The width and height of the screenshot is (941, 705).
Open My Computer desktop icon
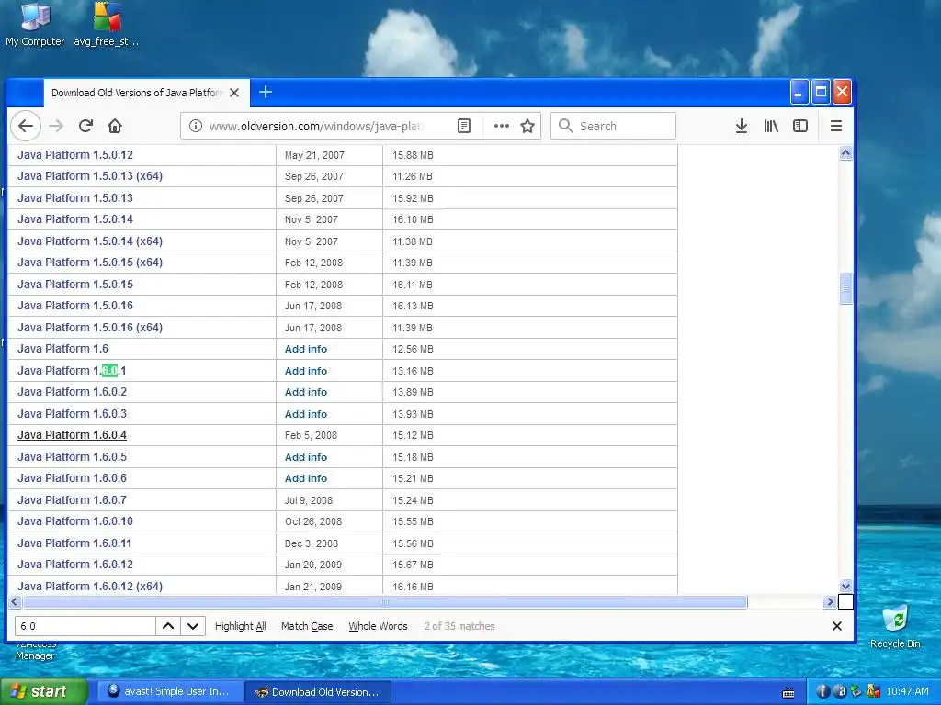click(x=35, y=25)
